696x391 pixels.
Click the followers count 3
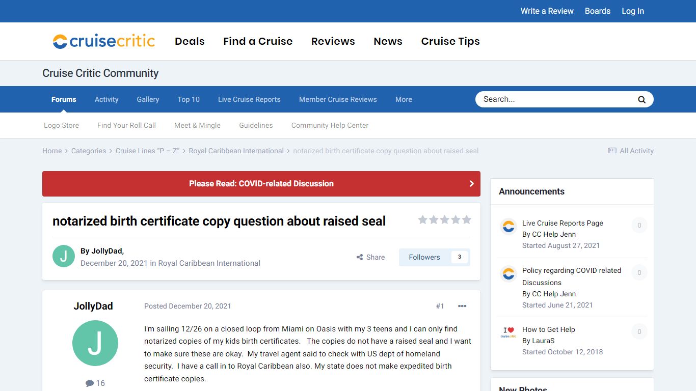459,257
